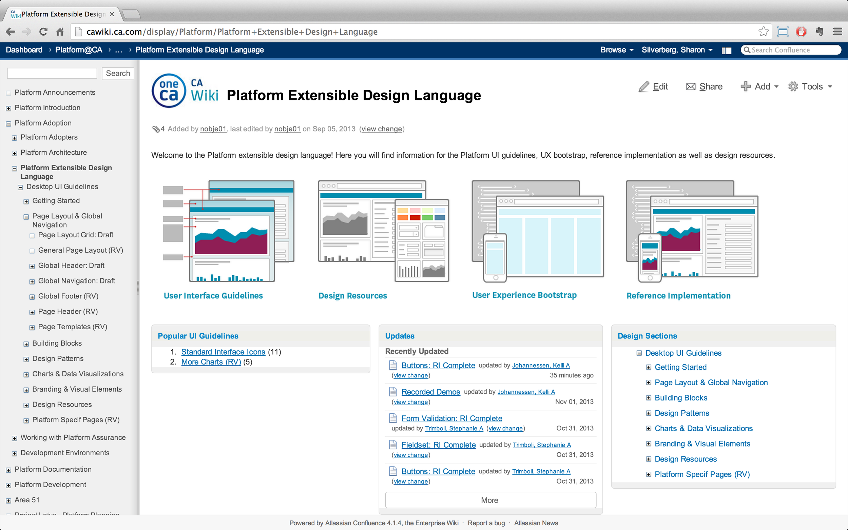
Task: Click the Tools gear icon
Action: coord(793,86)
